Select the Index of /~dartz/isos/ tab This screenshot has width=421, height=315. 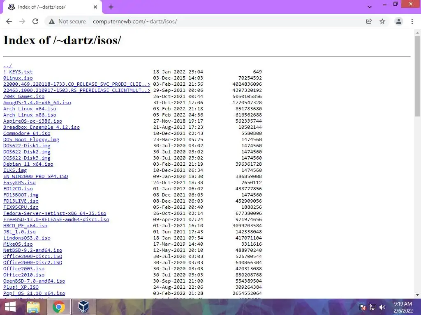click(x=53, y=7)
